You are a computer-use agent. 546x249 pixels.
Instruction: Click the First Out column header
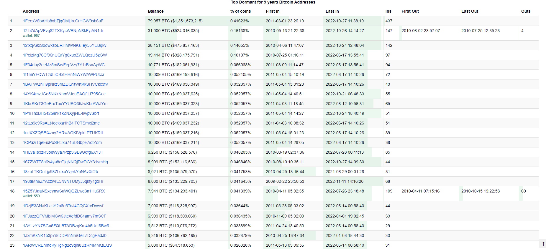tap(410, 11)
